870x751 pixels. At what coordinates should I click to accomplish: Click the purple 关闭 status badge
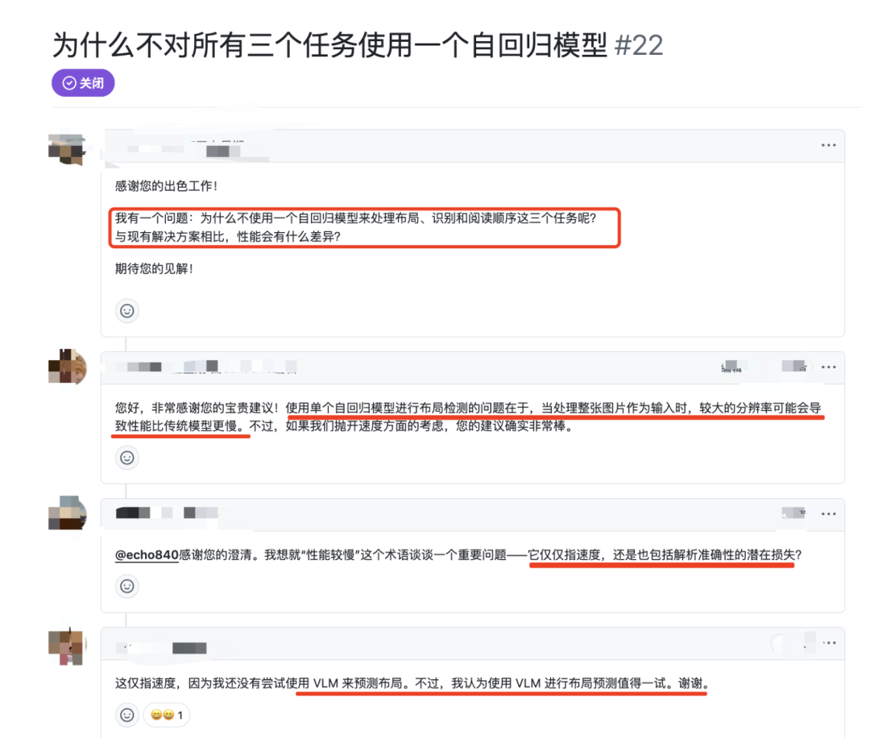83,83
